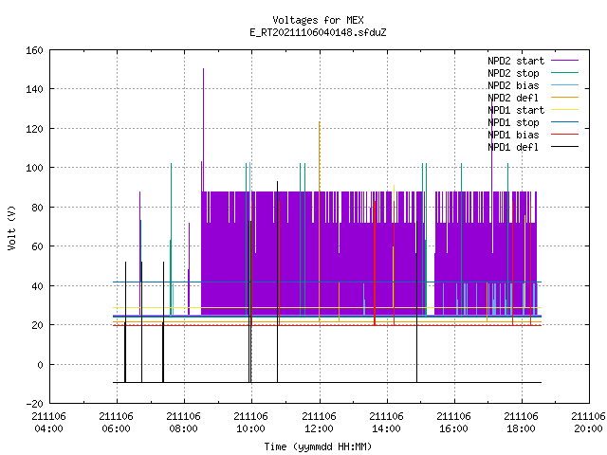Select the NPD2 bias legend label
Viewport: 607px width, 455px height.
pos(513,85)
